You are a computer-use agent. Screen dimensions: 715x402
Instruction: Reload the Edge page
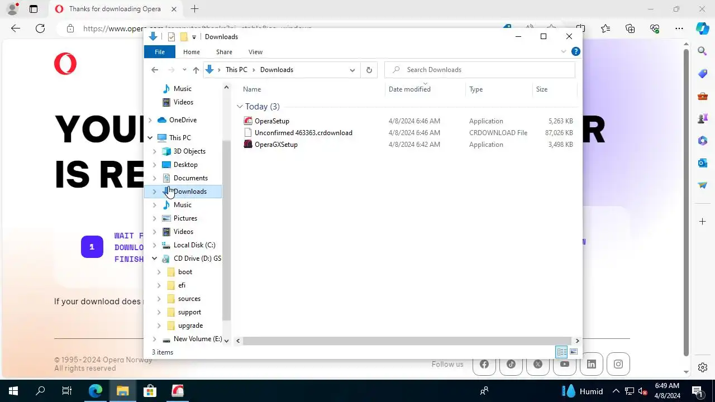[x=40, y=28]
